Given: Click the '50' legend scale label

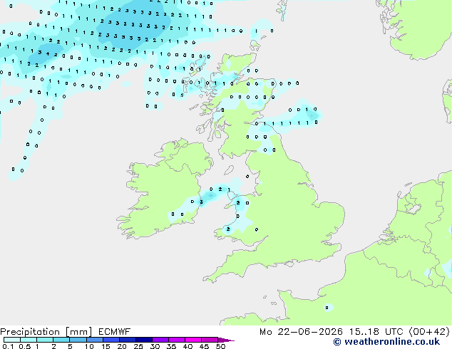Looking at the screenshot, I should click(220, 346).
